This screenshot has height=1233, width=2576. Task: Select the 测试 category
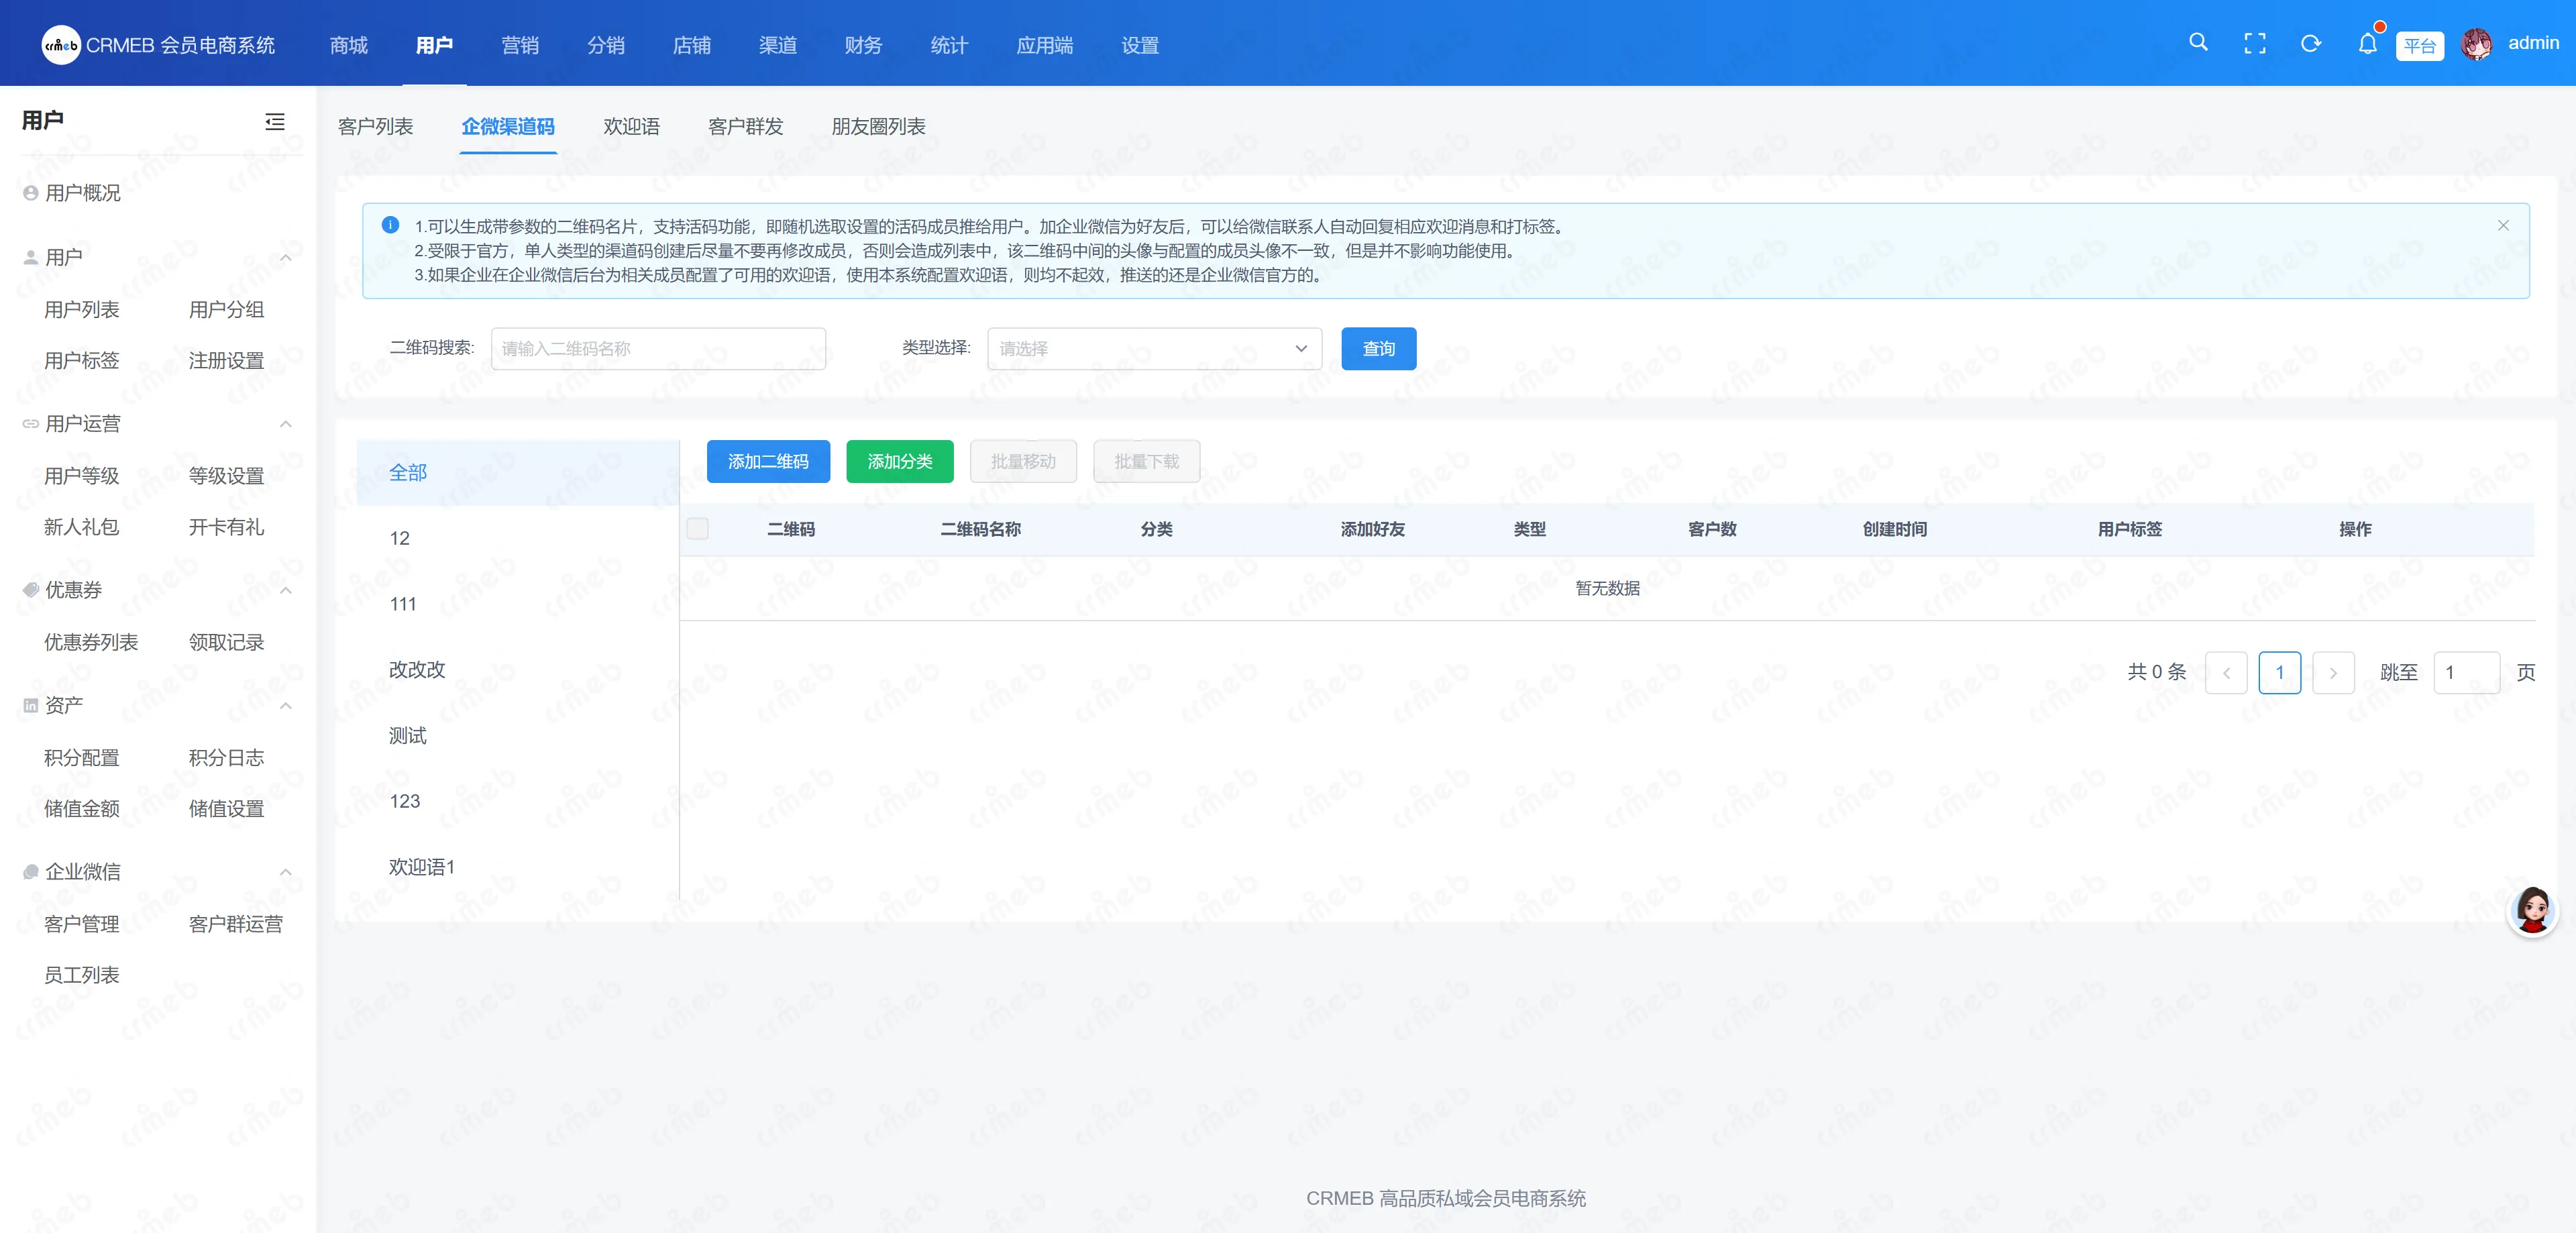coord(518,735)
